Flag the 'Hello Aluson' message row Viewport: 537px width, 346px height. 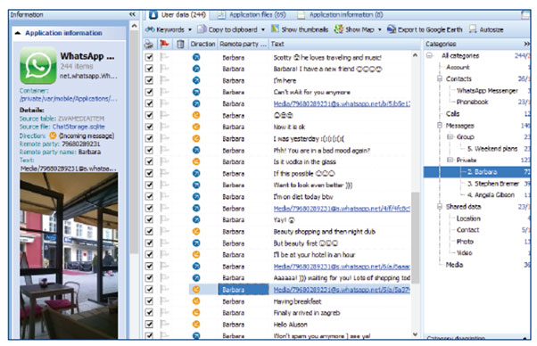[x=165, y=324]
